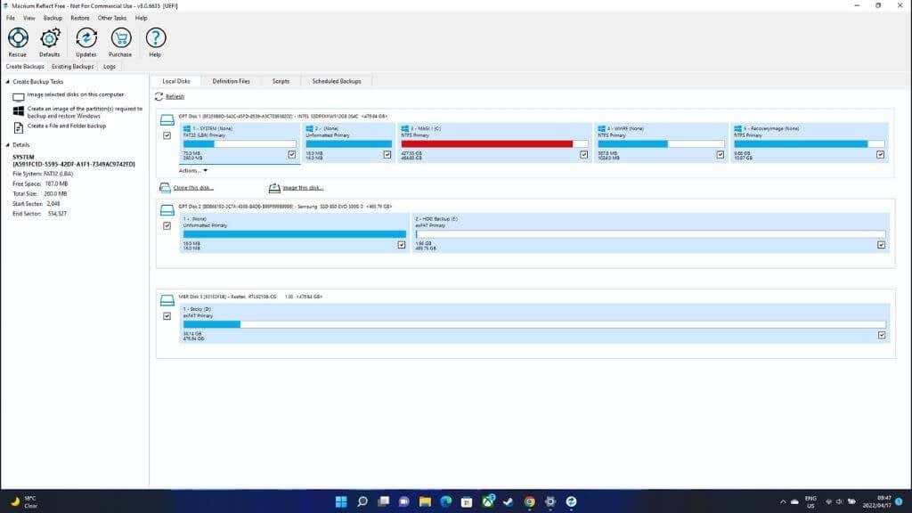Click Create a File and Folder backup
Screen dimensions: 912x513
pos(67,126)
